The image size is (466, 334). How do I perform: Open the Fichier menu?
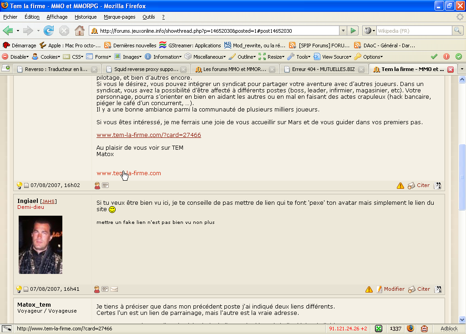(x=10, y=17)
